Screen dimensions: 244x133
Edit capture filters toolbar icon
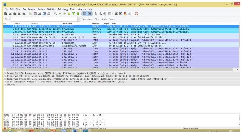116,14
